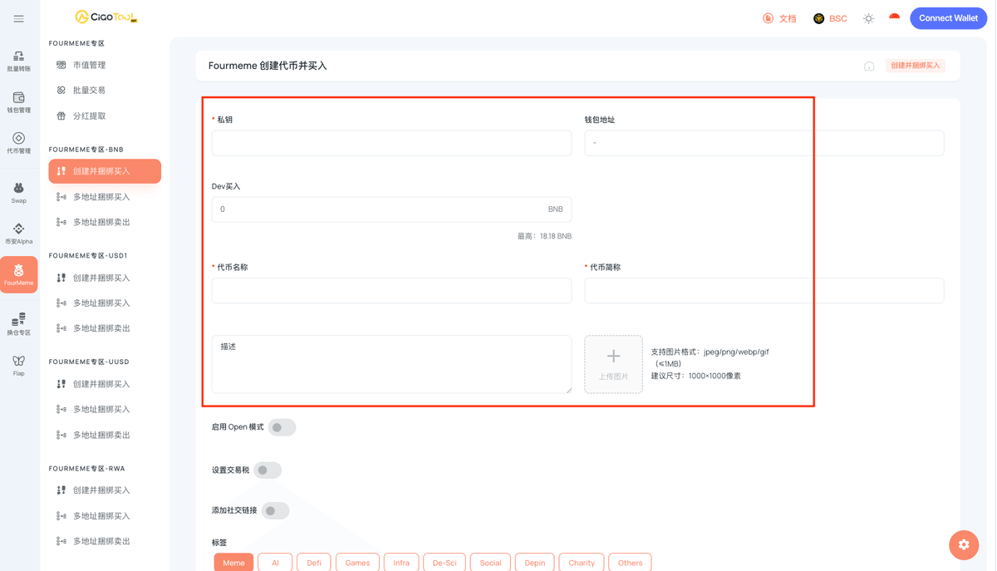Open the 换仓专区 sidebar icon
Image resolution: width=997 pixels, height=571 pixels.
click(18, 325)
